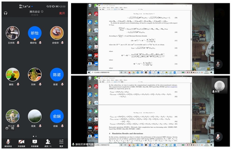Tap 刘林's food photo avatar
Viewport: 233px width, 150px height.
coord(34,75)
